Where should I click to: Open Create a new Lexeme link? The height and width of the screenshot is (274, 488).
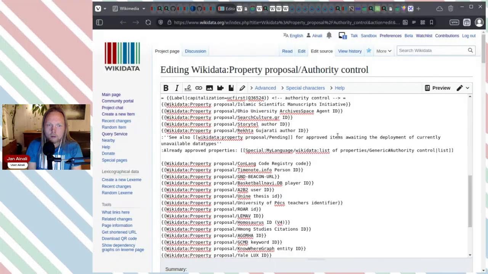(x=121, y=180)
